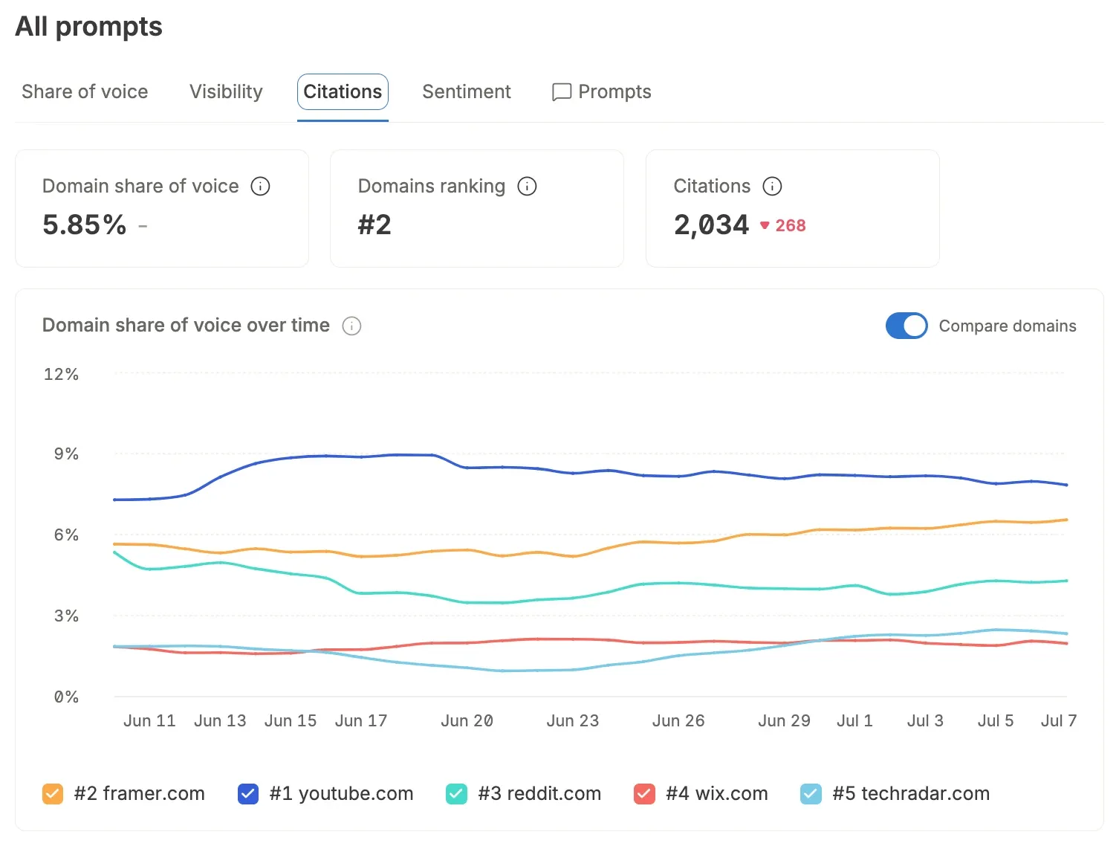
Task: Click info icon next to Domain share of voice
Action: [x=260, y=186]
